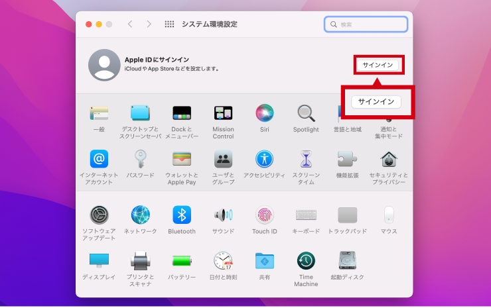Open 日付と時刻 clock icon
The width and height of the screenshot is (491, 308).
223,261
